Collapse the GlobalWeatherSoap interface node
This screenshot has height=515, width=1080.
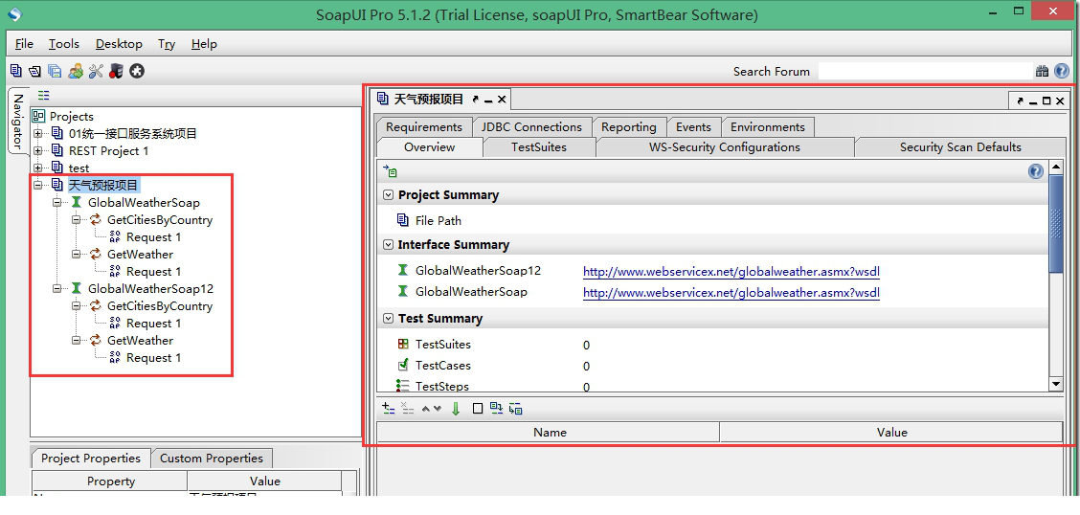(x=57, y=202)
